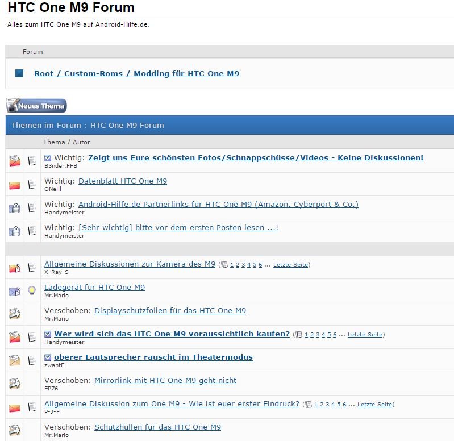The height and width of the screenshot is (441, 454).
Task: Click the Neues Thema button
Action: coord(36,106)
